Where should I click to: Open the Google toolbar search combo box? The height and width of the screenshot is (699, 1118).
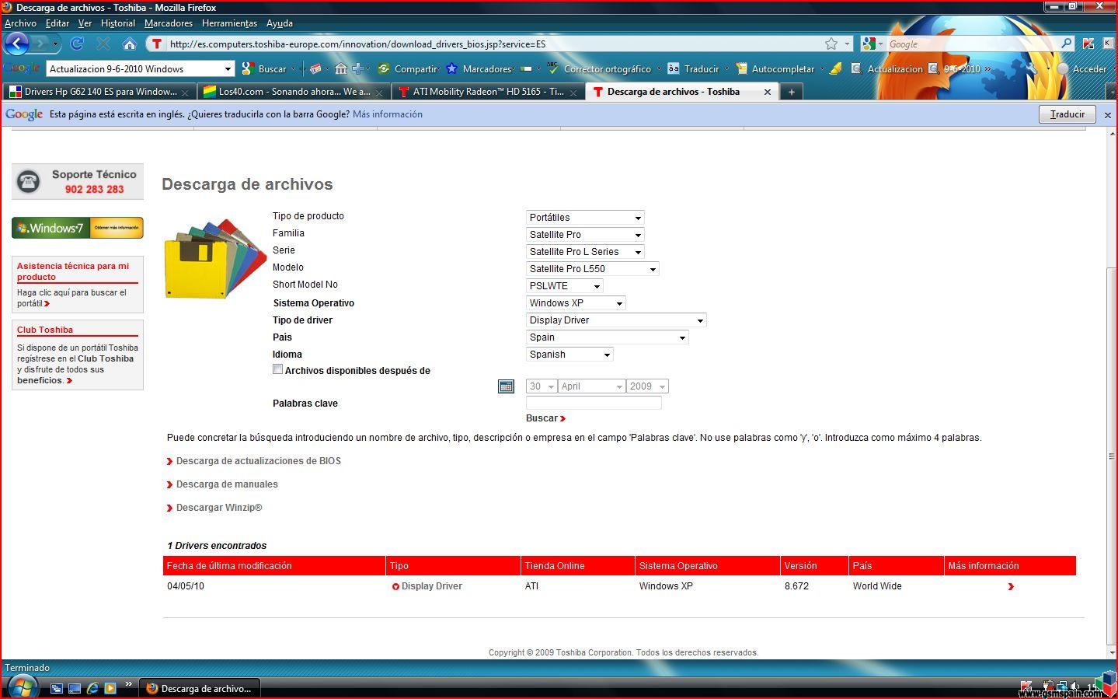(x=140, y=68)
